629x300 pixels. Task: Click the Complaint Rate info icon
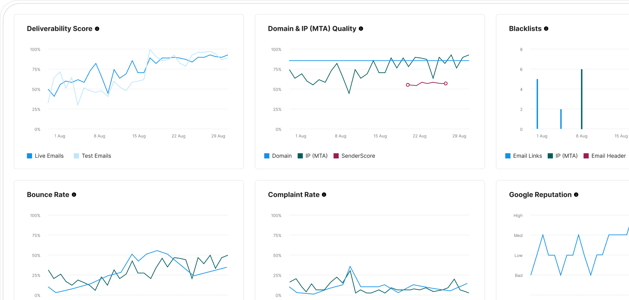click(324, 195)
